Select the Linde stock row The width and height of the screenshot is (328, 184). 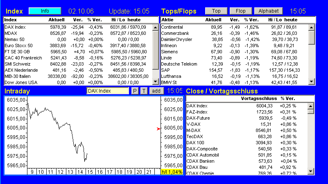(x=234, y=58)
